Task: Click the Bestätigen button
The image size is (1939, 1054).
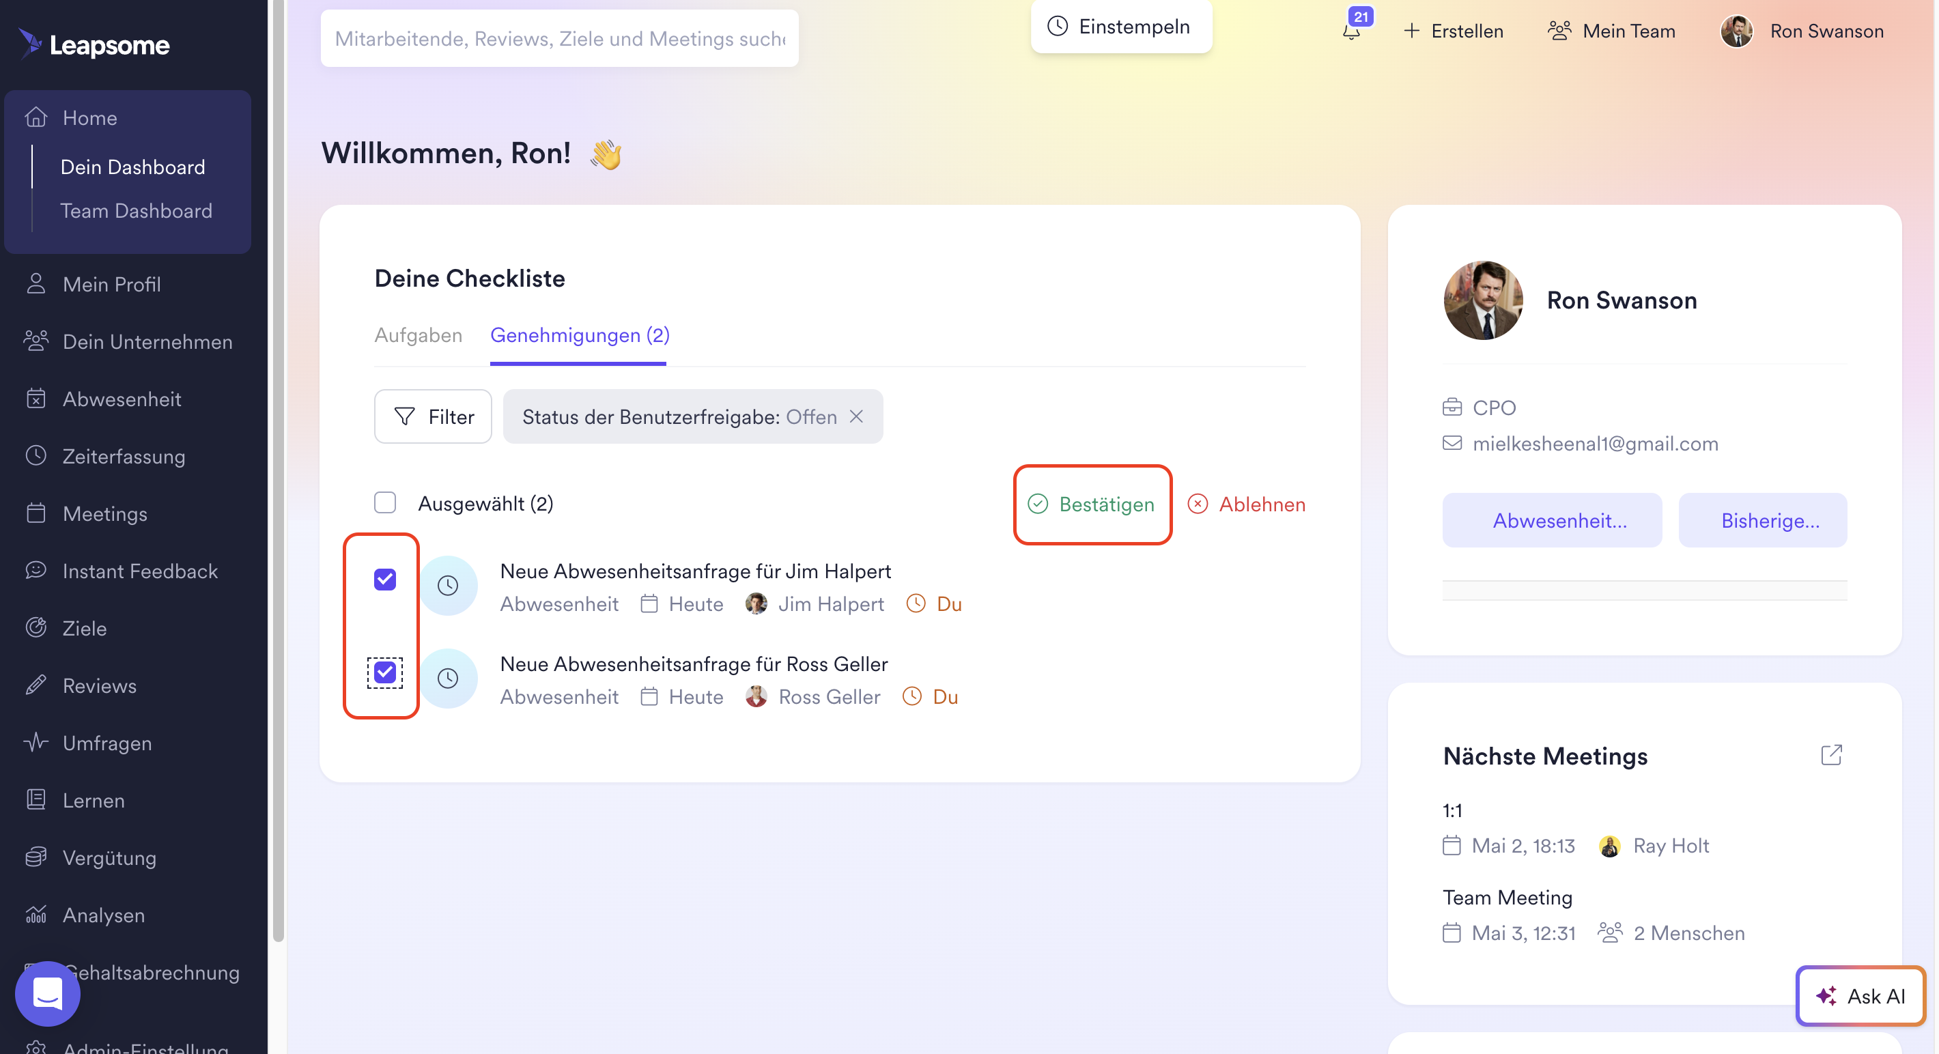Action: tap(1092, 504)
